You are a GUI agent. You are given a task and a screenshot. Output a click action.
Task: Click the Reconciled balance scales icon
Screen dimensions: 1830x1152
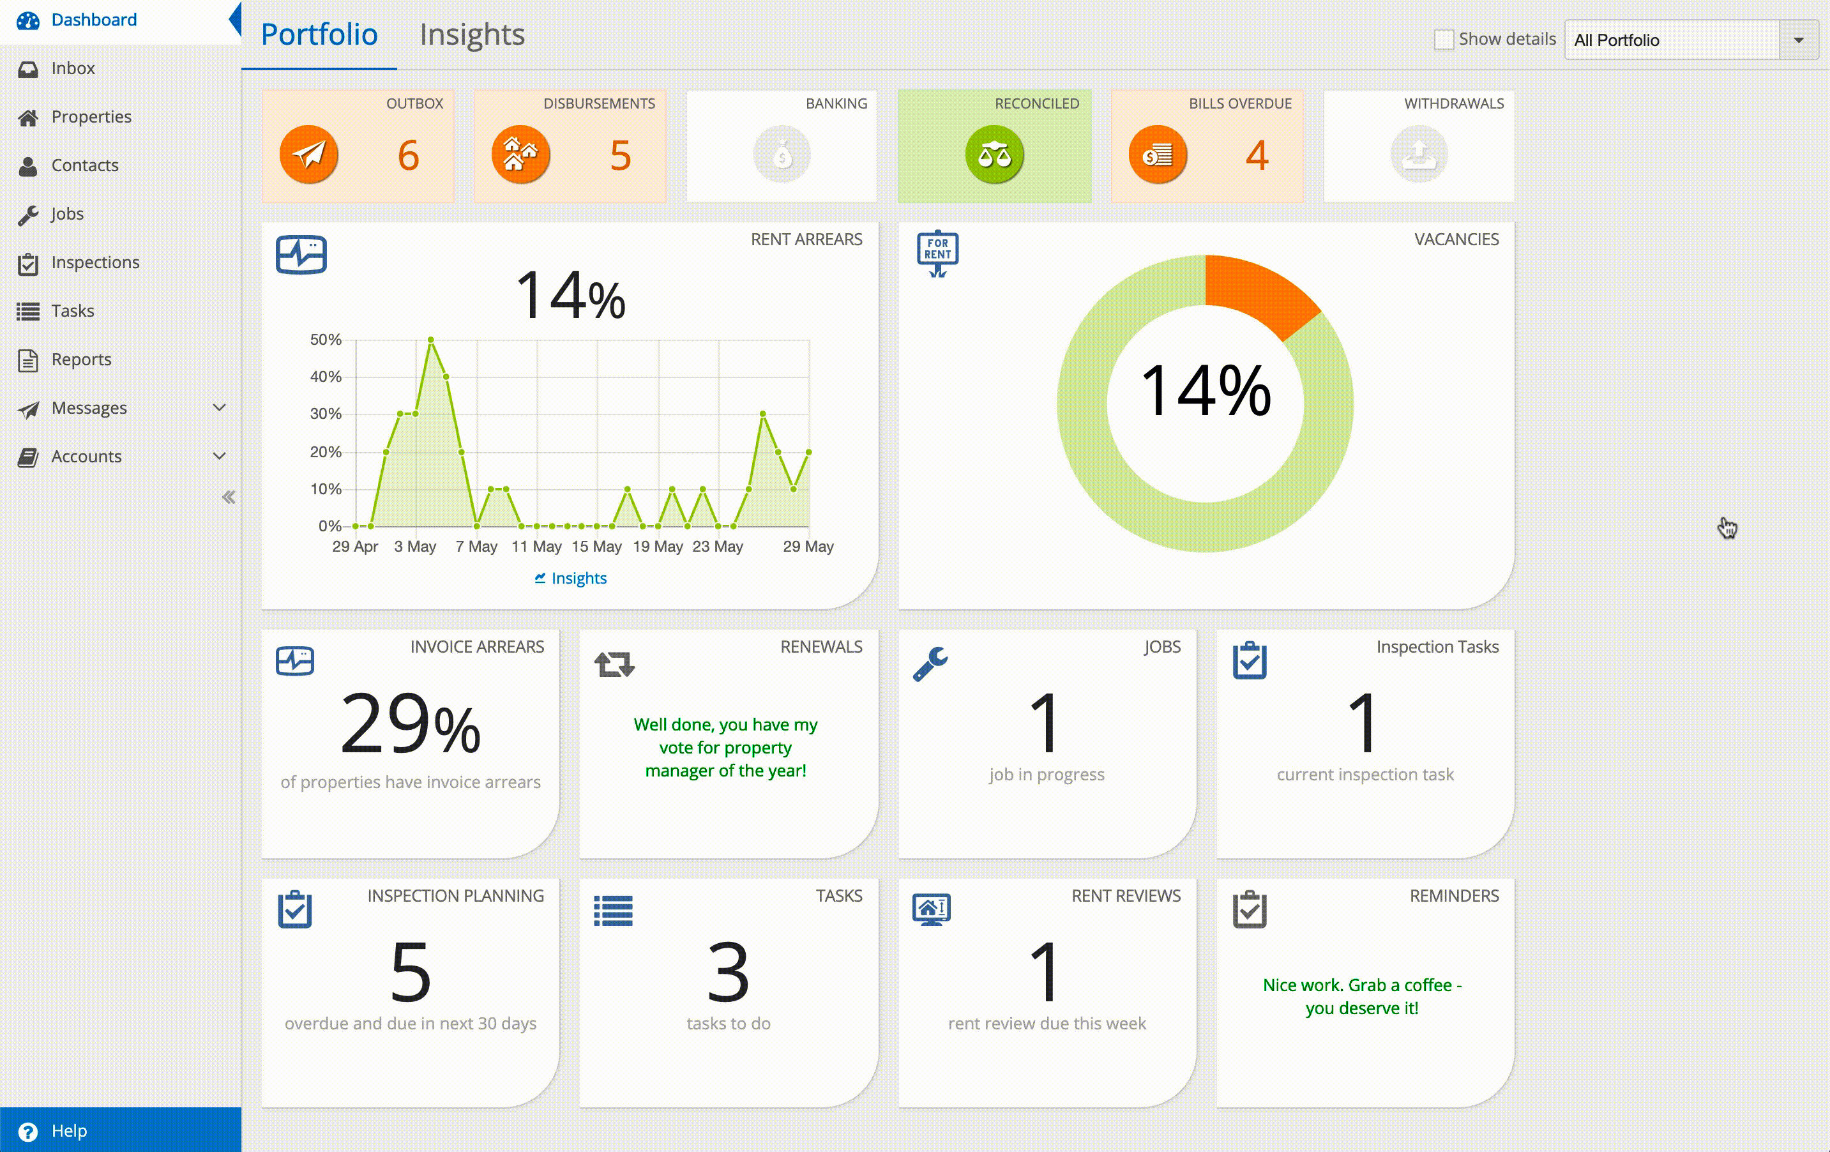point(994,155)
